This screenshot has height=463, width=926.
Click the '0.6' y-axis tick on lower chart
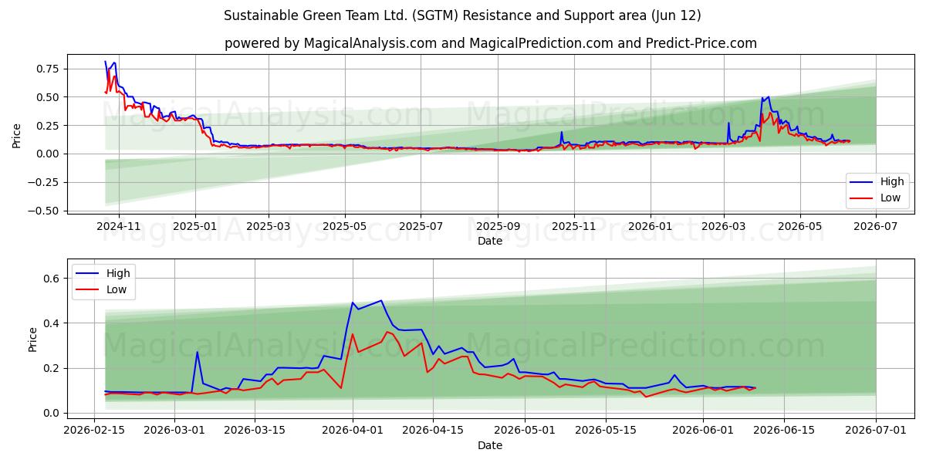(52, 279)
